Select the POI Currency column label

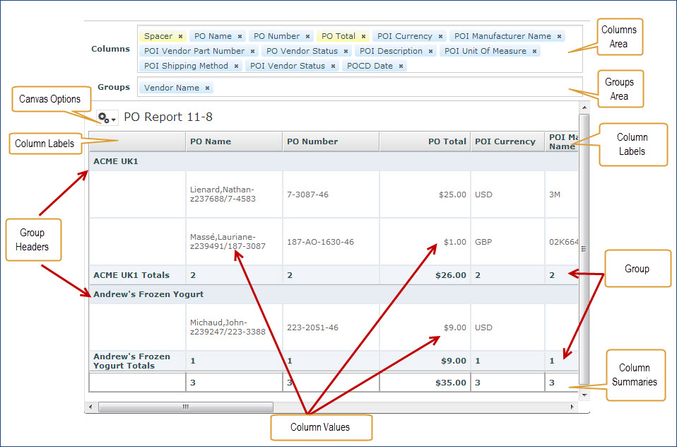505,141
